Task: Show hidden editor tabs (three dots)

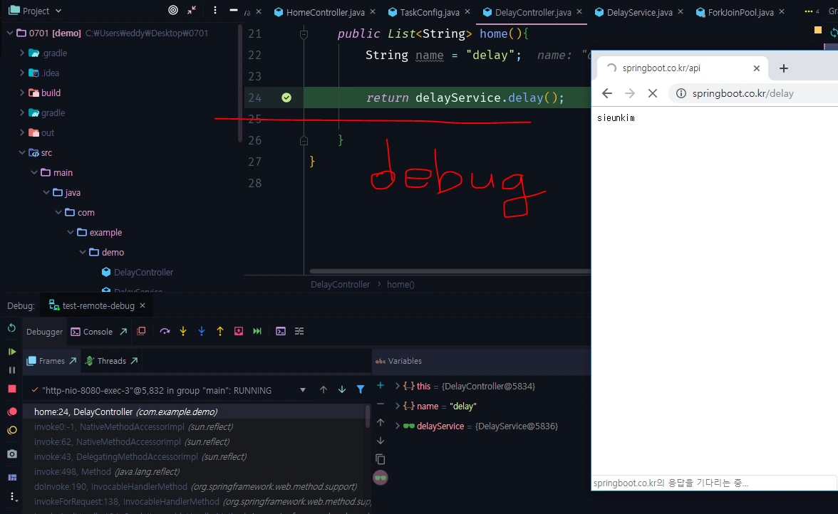Action: (808, 11)
